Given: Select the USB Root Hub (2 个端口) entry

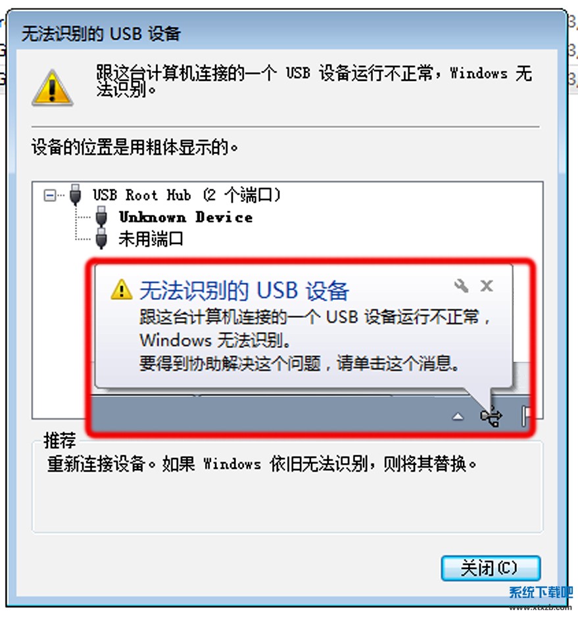Looking at the screenshot, I should [x=187, y=195].
